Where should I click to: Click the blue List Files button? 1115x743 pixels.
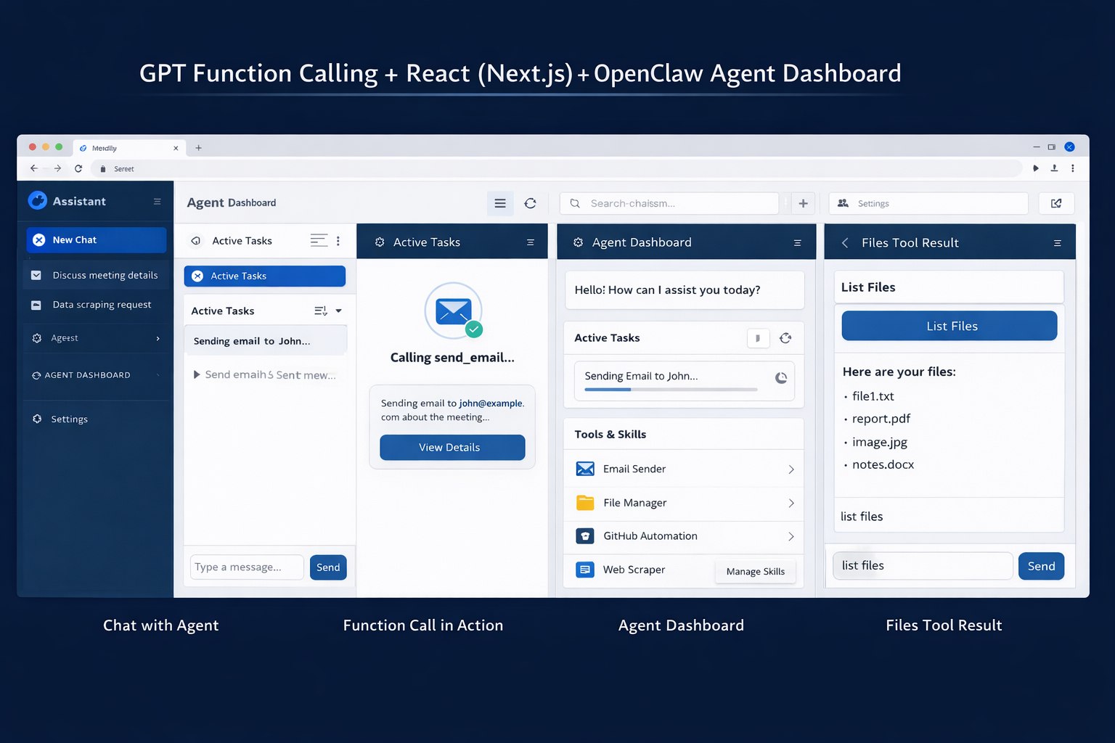949,326
